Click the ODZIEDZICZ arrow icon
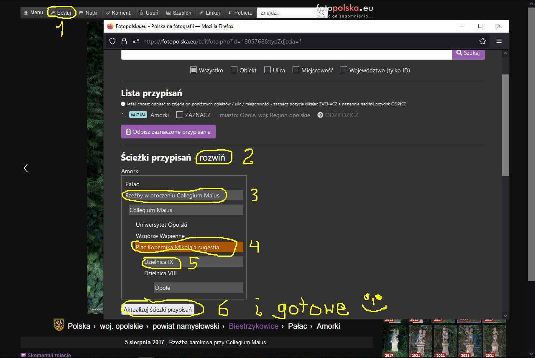 [x=320, y=115]
